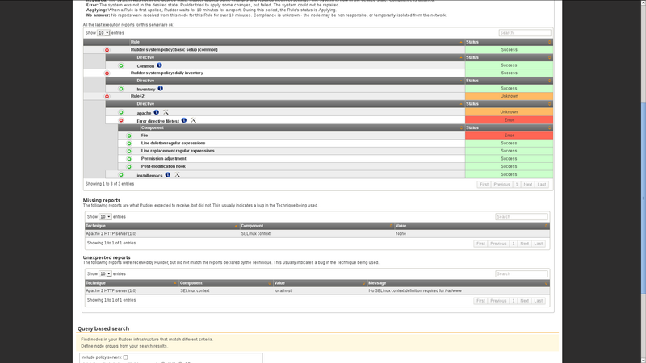The image size is (646, 363).
Task: Click Last button under rules table
Action: tap(542, 185)
